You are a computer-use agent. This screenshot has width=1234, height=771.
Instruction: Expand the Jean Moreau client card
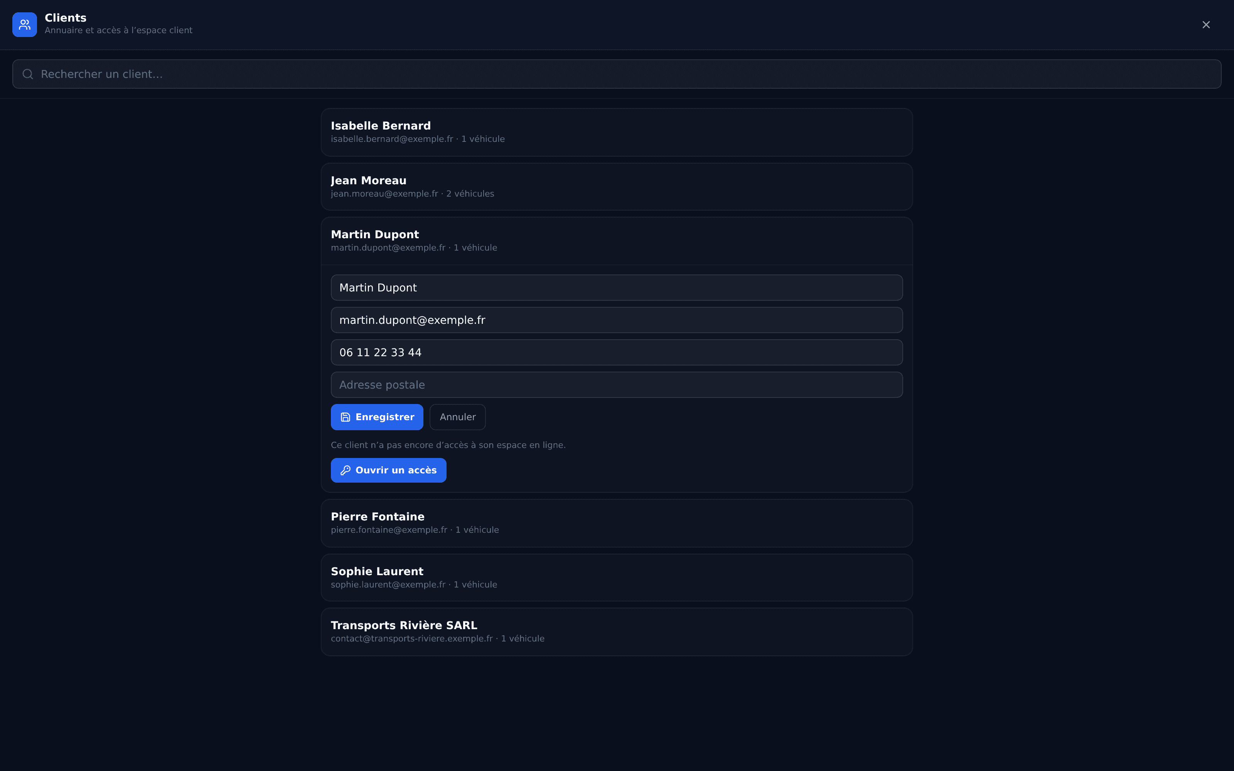[617, 187]
